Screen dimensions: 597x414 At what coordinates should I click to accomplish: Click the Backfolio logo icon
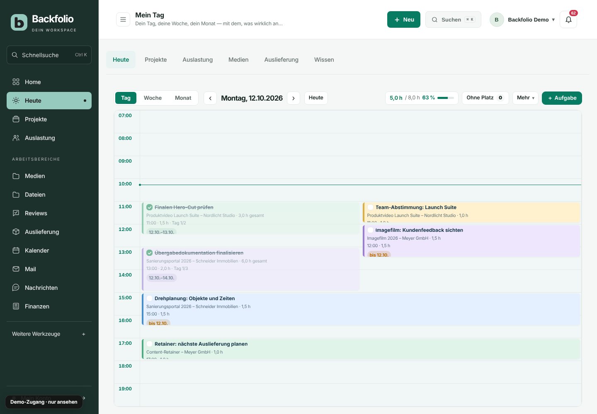[19, 22]
